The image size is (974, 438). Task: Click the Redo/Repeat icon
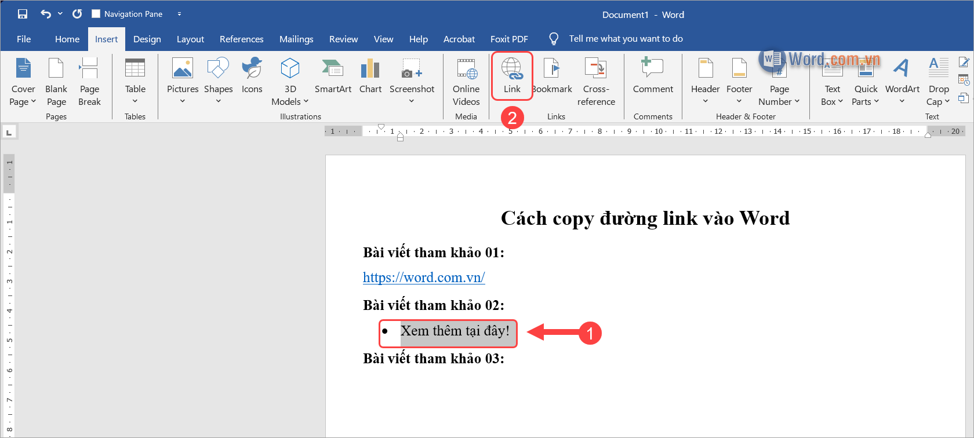click(77, 14)
